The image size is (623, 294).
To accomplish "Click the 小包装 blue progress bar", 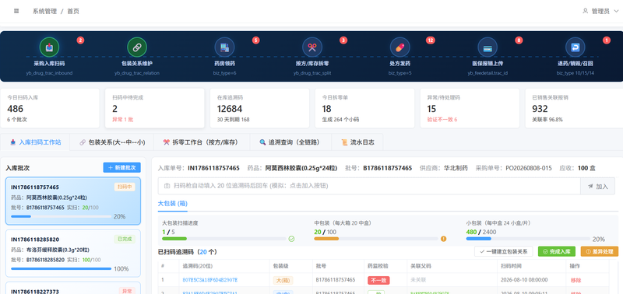I will click(x=528, y=239).
